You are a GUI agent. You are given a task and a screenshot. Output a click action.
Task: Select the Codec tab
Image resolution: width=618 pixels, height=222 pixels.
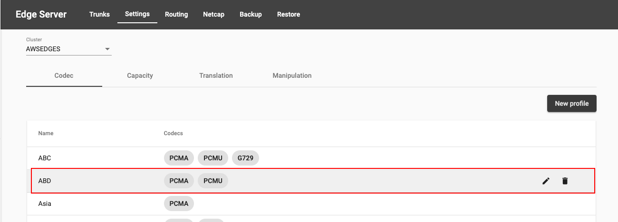pyautogui.click(x=64, y=75)
